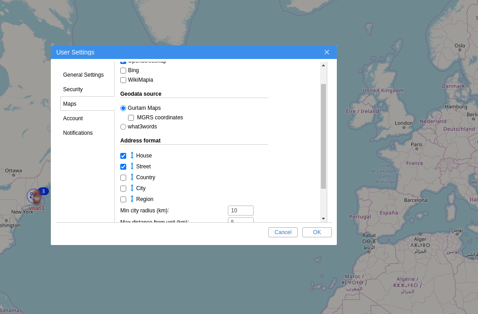
Task: Switch to the Notifications tab
Action: click(x=78, y=133)
